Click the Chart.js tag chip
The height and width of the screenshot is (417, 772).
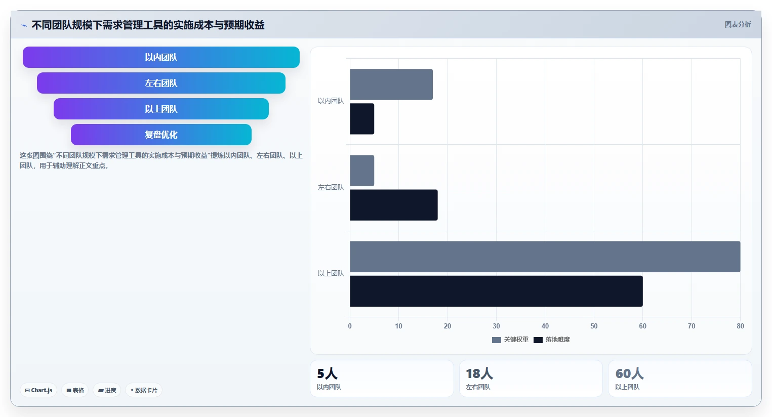(38, 390)
